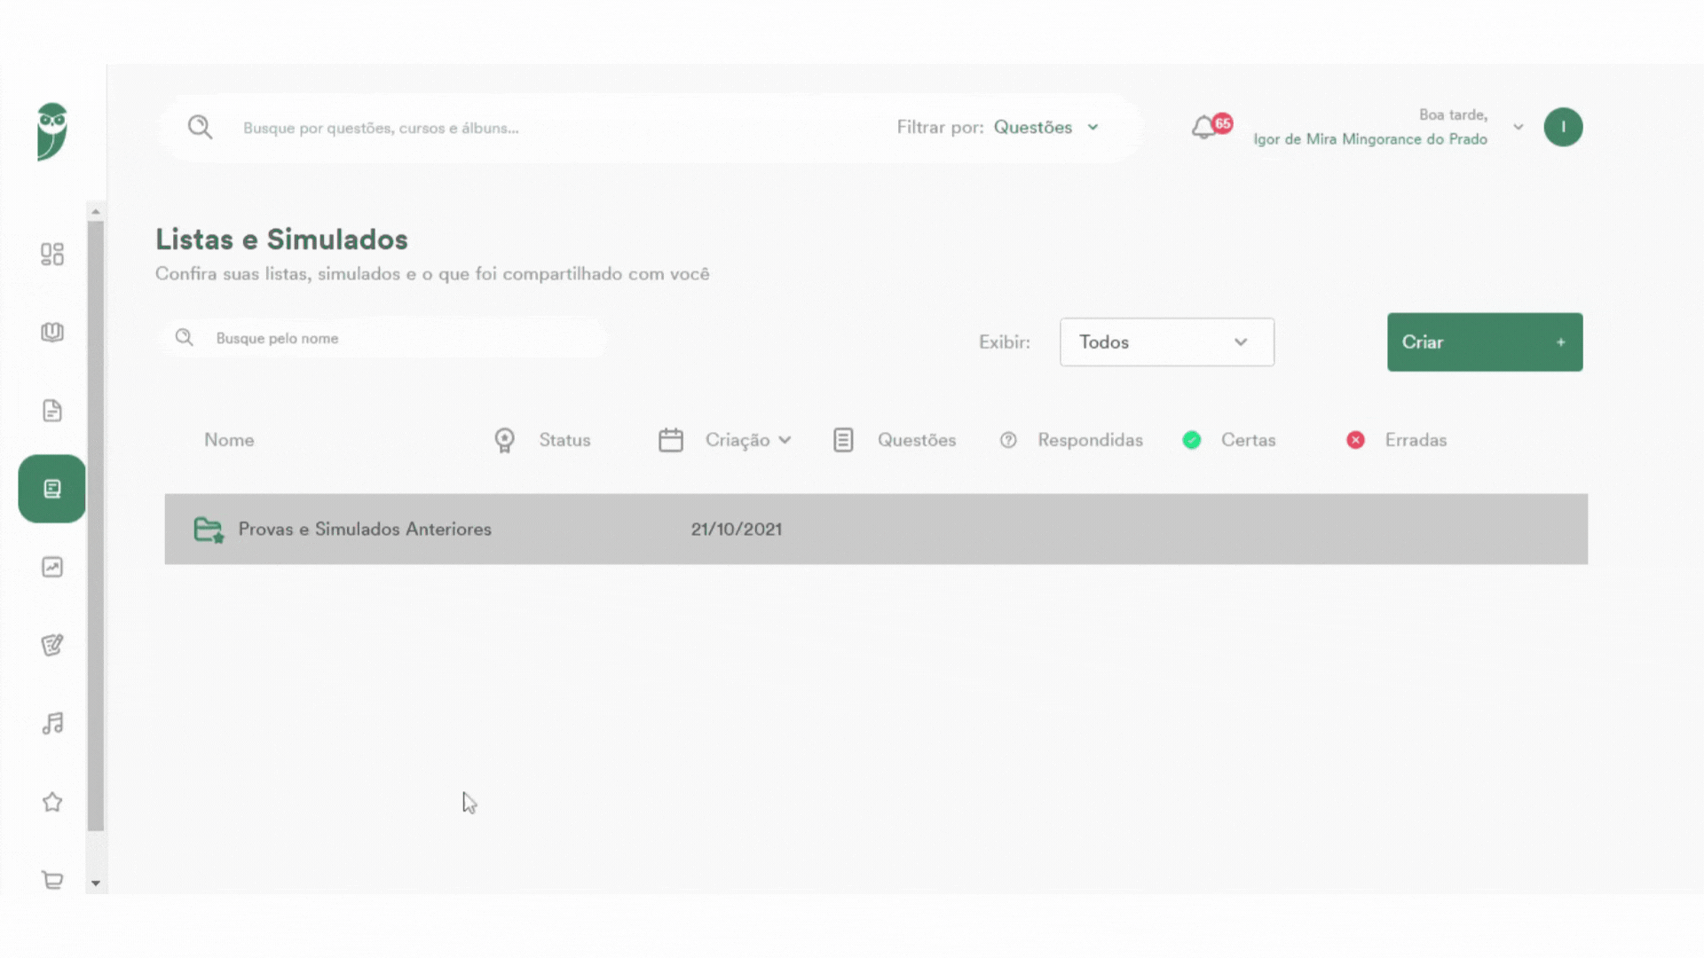Open the notes pencil icon in sidebar
The width and height of the screenshot is (1704, 958).
click(x=52, y=645)
